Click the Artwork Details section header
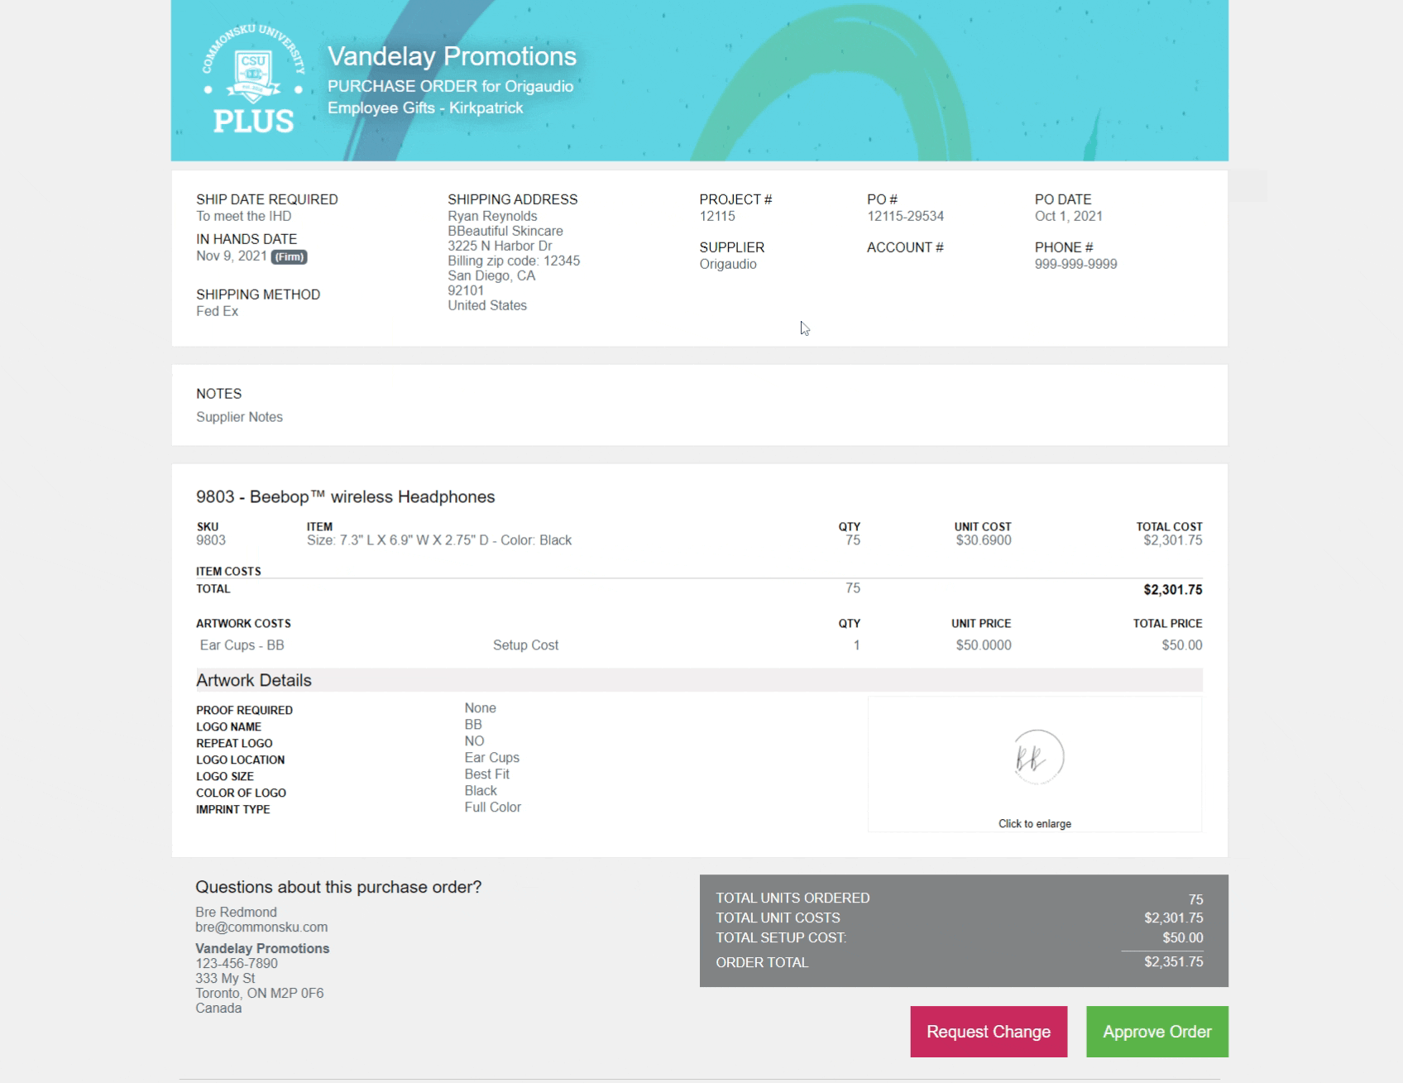This screenshot has height=1083, width=1403. (254, 681)
